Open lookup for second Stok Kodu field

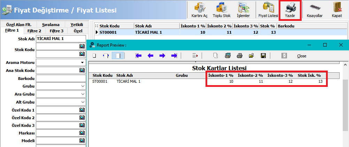click(x=82, y=54)
